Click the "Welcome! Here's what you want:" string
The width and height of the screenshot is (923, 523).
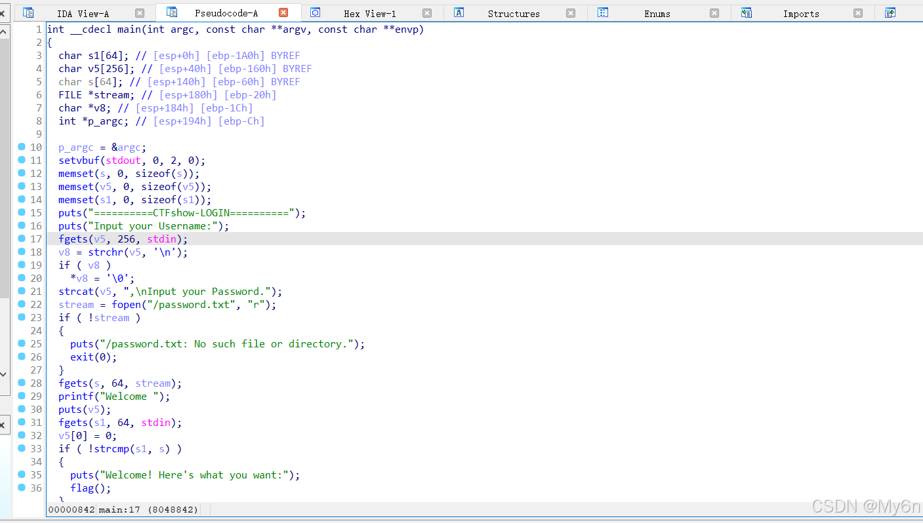tap(194, 475)
